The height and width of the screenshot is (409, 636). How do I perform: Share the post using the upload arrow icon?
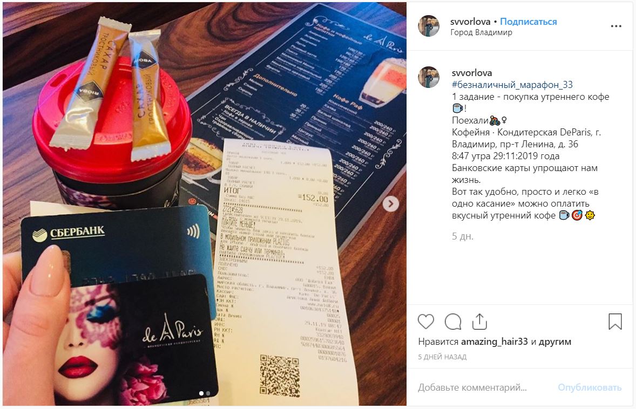[x=479, y=322]
